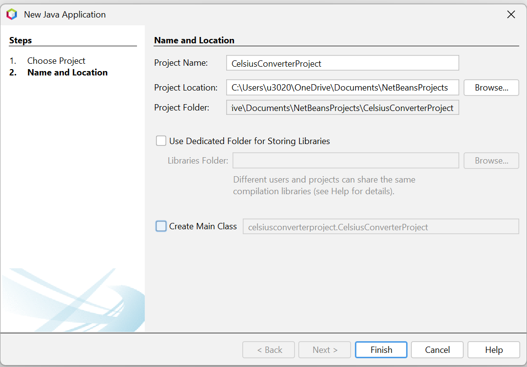Viewport: 527px width, 367px height.
Task: Browse for the Project Location
Action: (x=491, y=88)
